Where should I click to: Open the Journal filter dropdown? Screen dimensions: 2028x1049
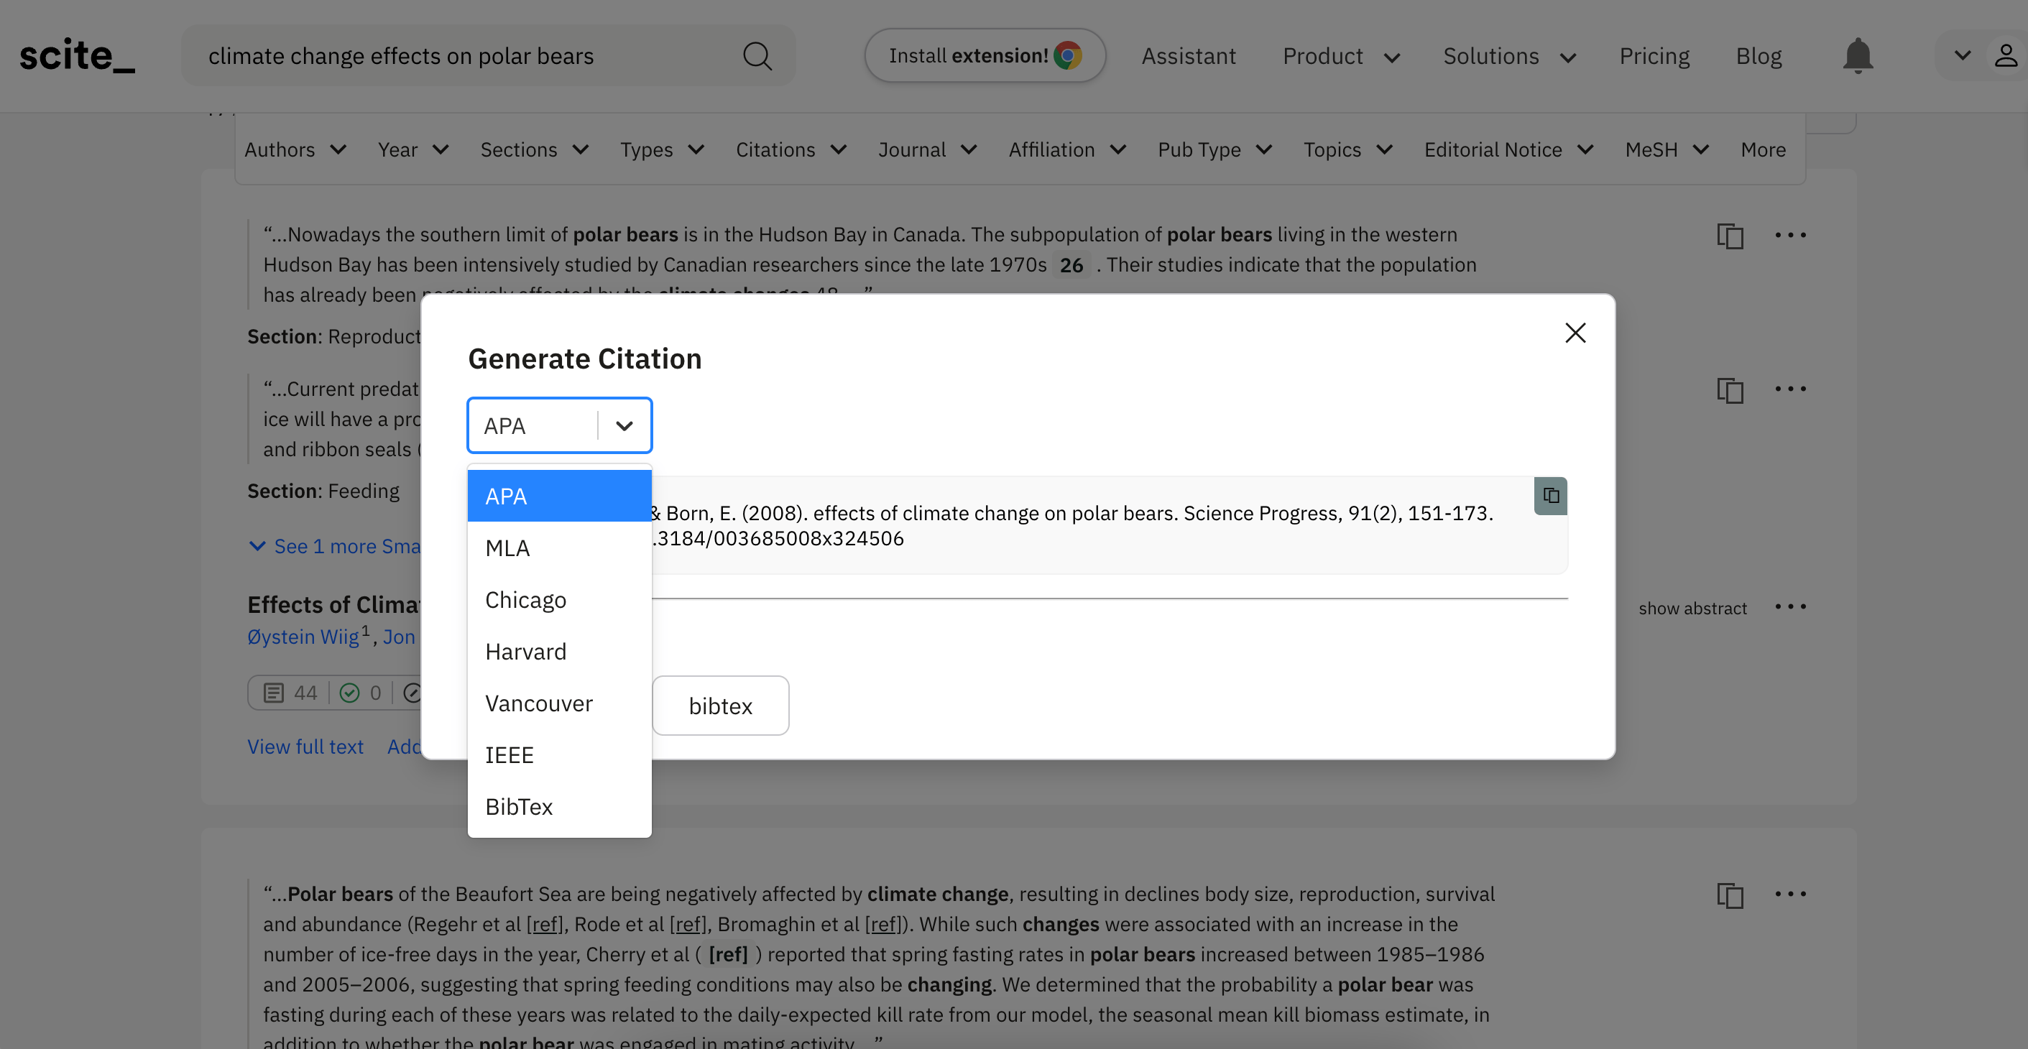click(x=926, y=149)
